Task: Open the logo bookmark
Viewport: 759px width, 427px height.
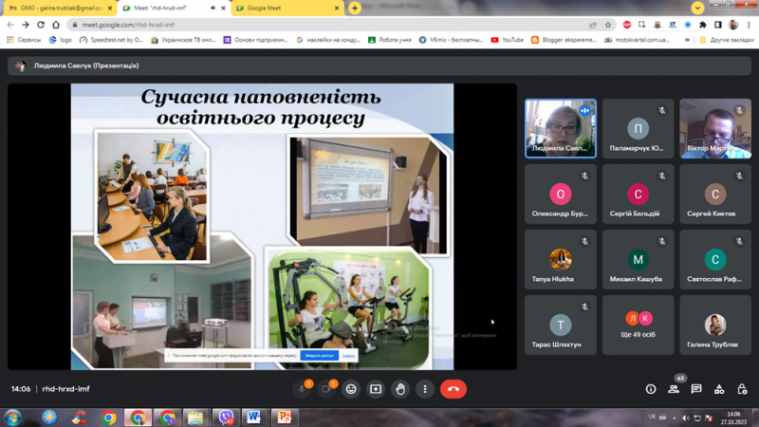Action: 61,40
